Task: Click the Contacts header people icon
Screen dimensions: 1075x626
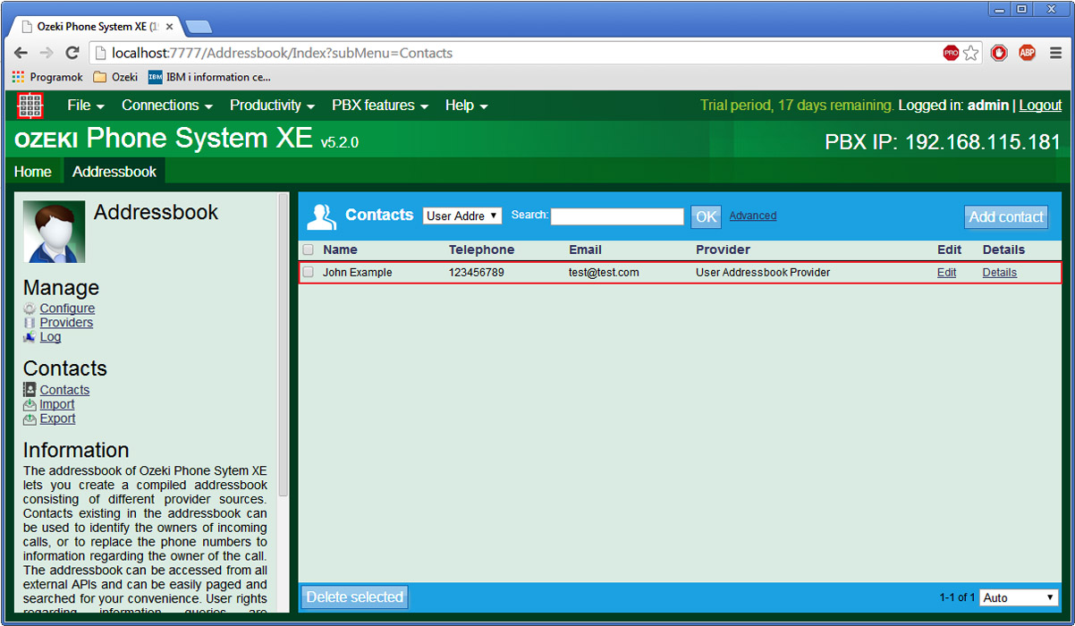Action: click(321, 216)
